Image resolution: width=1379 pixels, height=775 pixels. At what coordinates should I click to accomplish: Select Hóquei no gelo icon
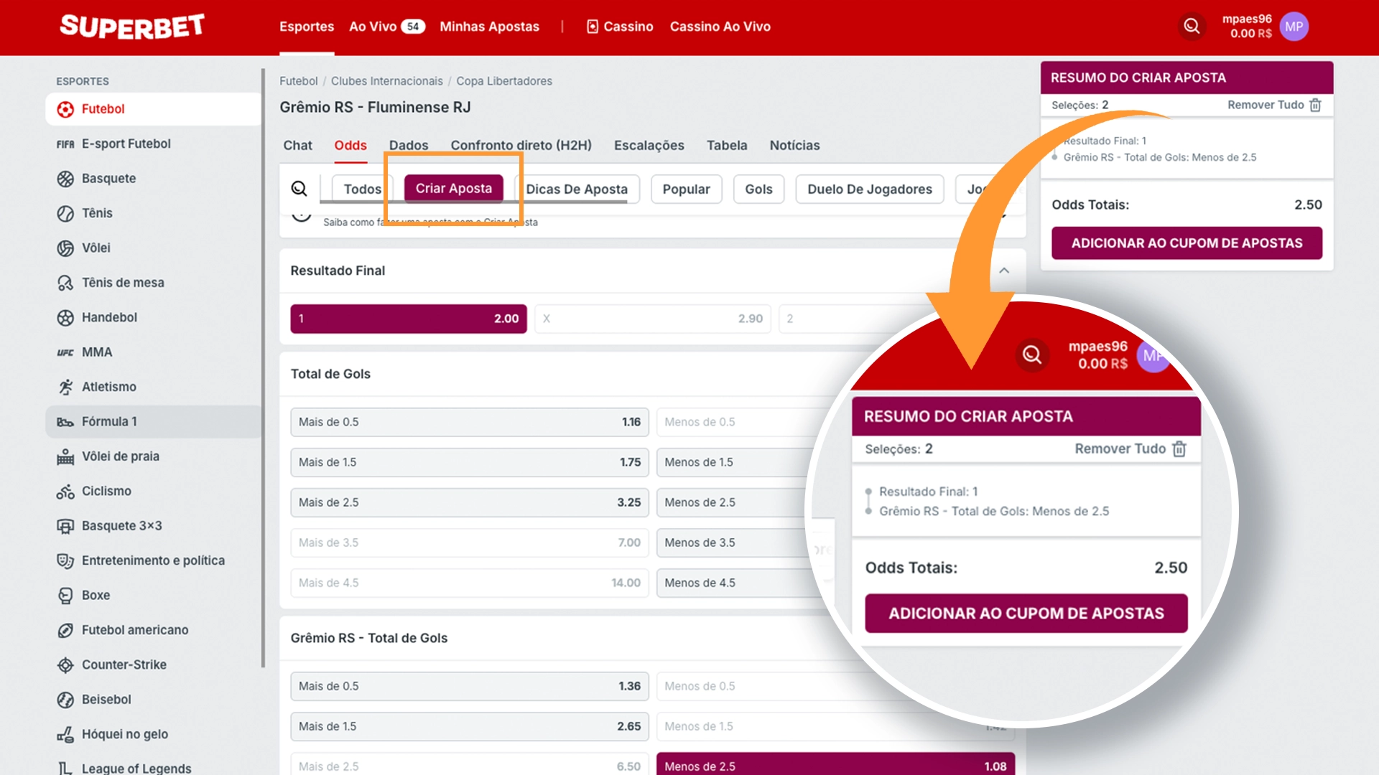point(65,734)
